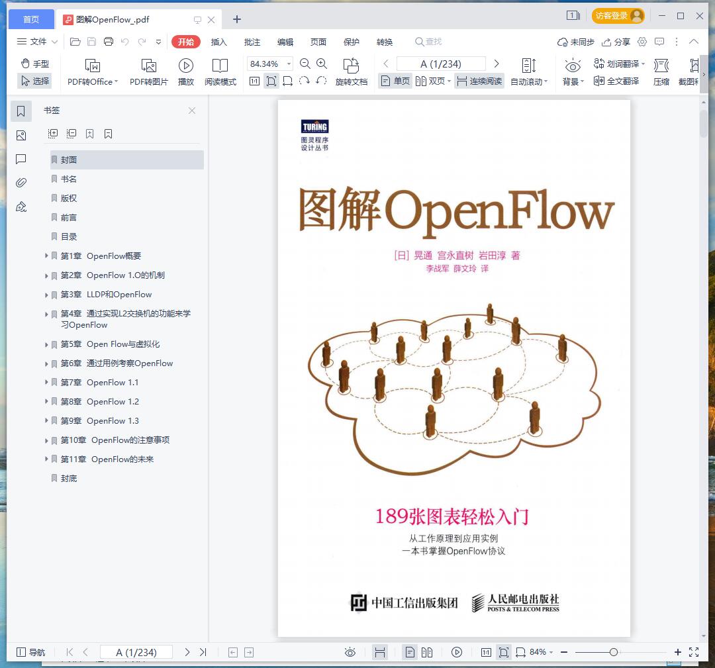Image resolution: width=715 pixels, height=668 pixels.
Task: Jump to first page in status bar
Action: [70, 652]
